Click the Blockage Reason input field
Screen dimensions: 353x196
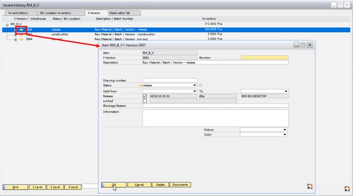[215, 106]
